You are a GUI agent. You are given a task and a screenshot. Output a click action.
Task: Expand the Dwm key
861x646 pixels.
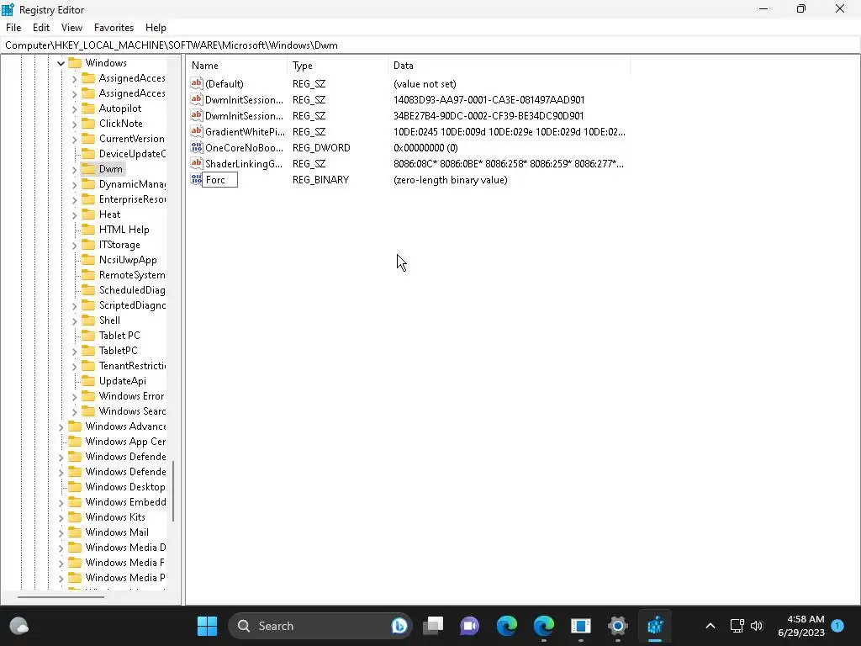tap(75, 169)
